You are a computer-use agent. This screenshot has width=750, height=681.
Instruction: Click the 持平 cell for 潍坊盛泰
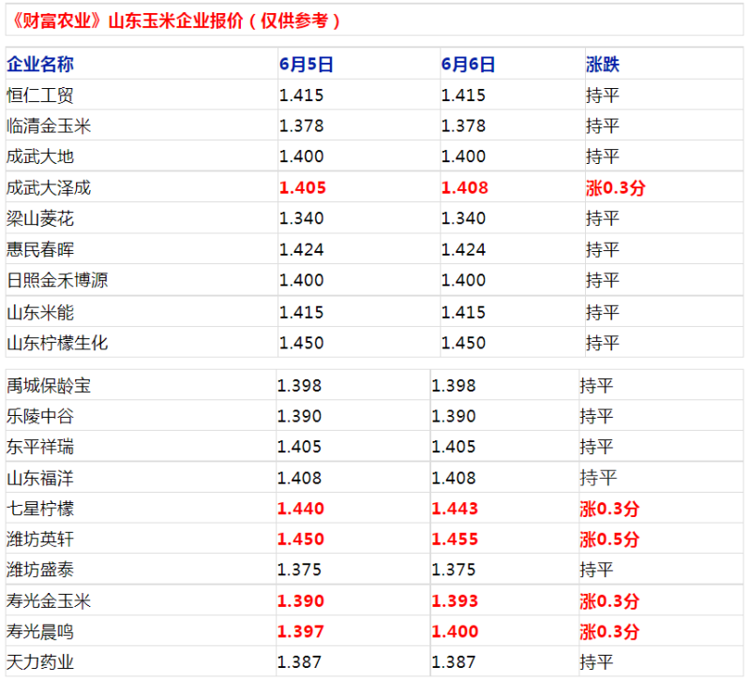pyautogui.click(x=596, y=570)
